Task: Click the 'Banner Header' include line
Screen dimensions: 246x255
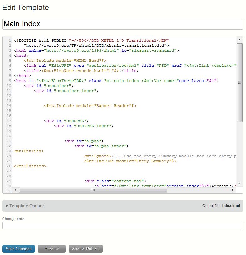Action: pos(90,106)
